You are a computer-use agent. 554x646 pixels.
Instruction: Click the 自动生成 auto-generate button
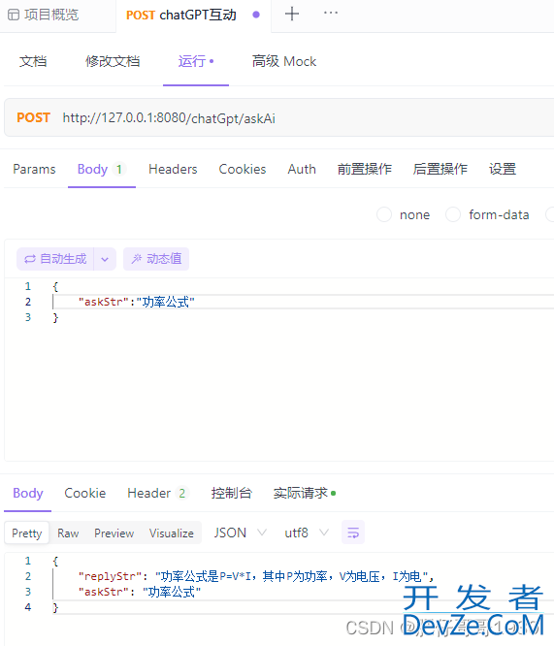point(55,259)
